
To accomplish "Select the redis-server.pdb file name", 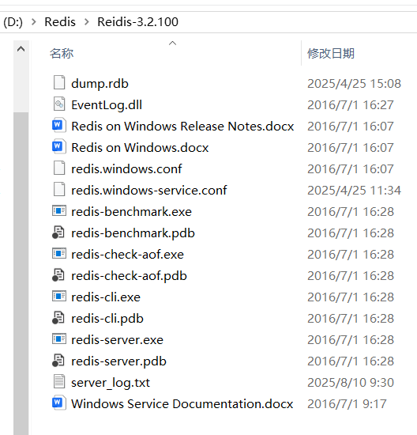I will (x=119, y=361).
